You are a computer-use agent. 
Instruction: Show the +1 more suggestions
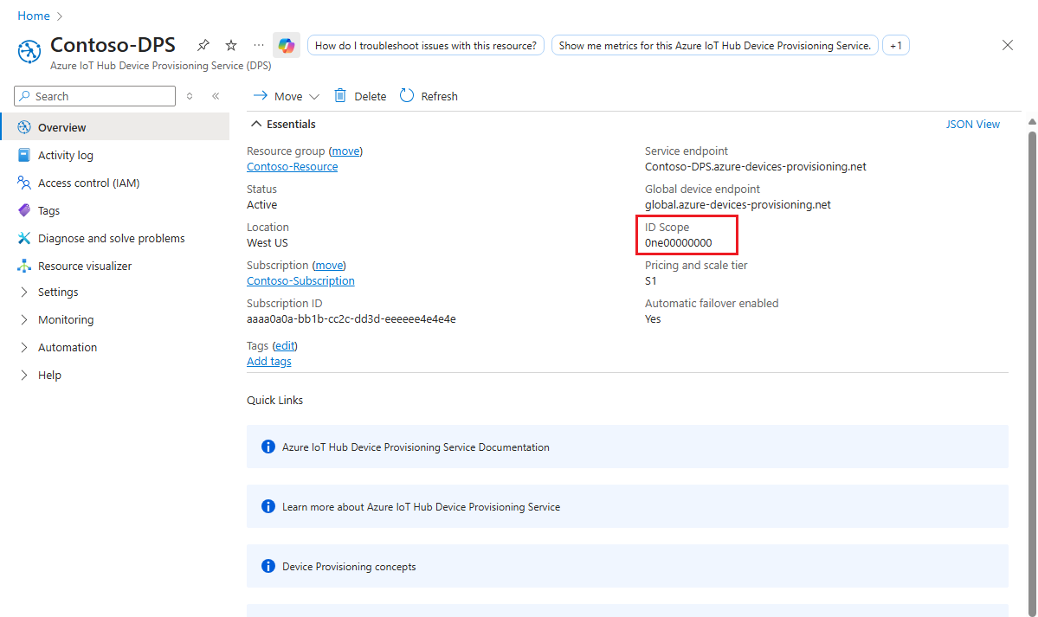(896, 45)
